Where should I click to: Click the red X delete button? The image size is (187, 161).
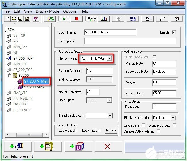(x=107, y=146)
